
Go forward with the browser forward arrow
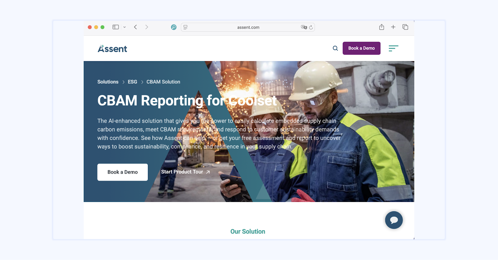147,27
